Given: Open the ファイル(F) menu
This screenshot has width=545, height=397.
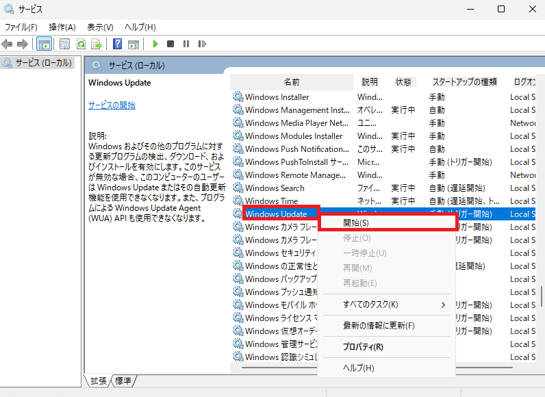Looking at the screenshot, I should [21, 27].
